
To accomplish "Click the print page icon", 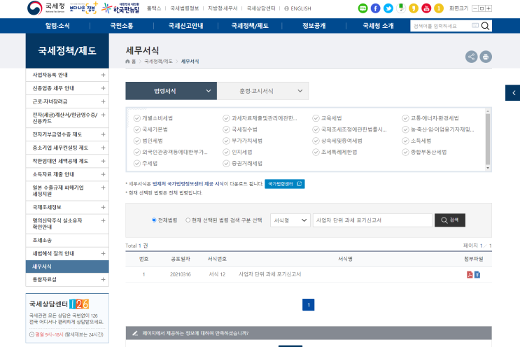I will click(x=486, y=57).
